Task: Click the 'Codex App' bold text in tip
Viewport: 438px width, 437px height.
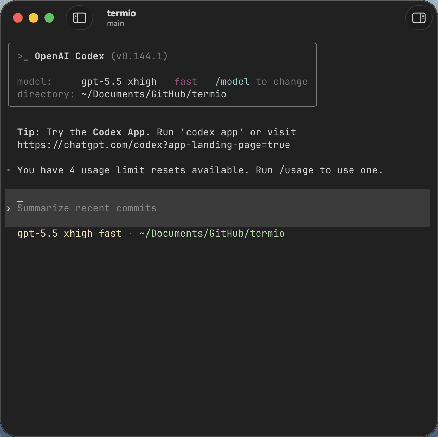Action: click(x=119, y=132)
